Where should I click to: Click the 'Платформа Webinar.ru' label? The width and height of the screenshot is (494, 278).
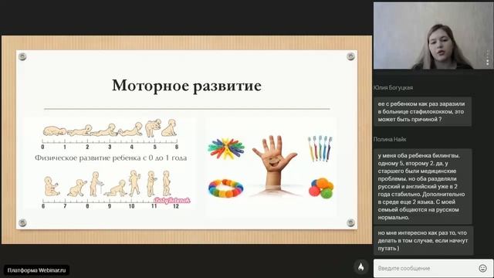(36, 270)
